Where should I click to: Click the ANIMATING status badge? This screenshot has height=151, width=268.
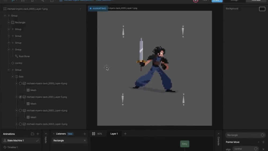[x=98, y=8]
